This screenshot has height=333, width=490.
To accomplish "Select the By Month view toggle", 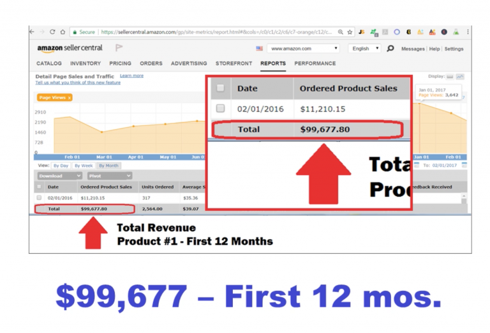I will click(108, 165).
